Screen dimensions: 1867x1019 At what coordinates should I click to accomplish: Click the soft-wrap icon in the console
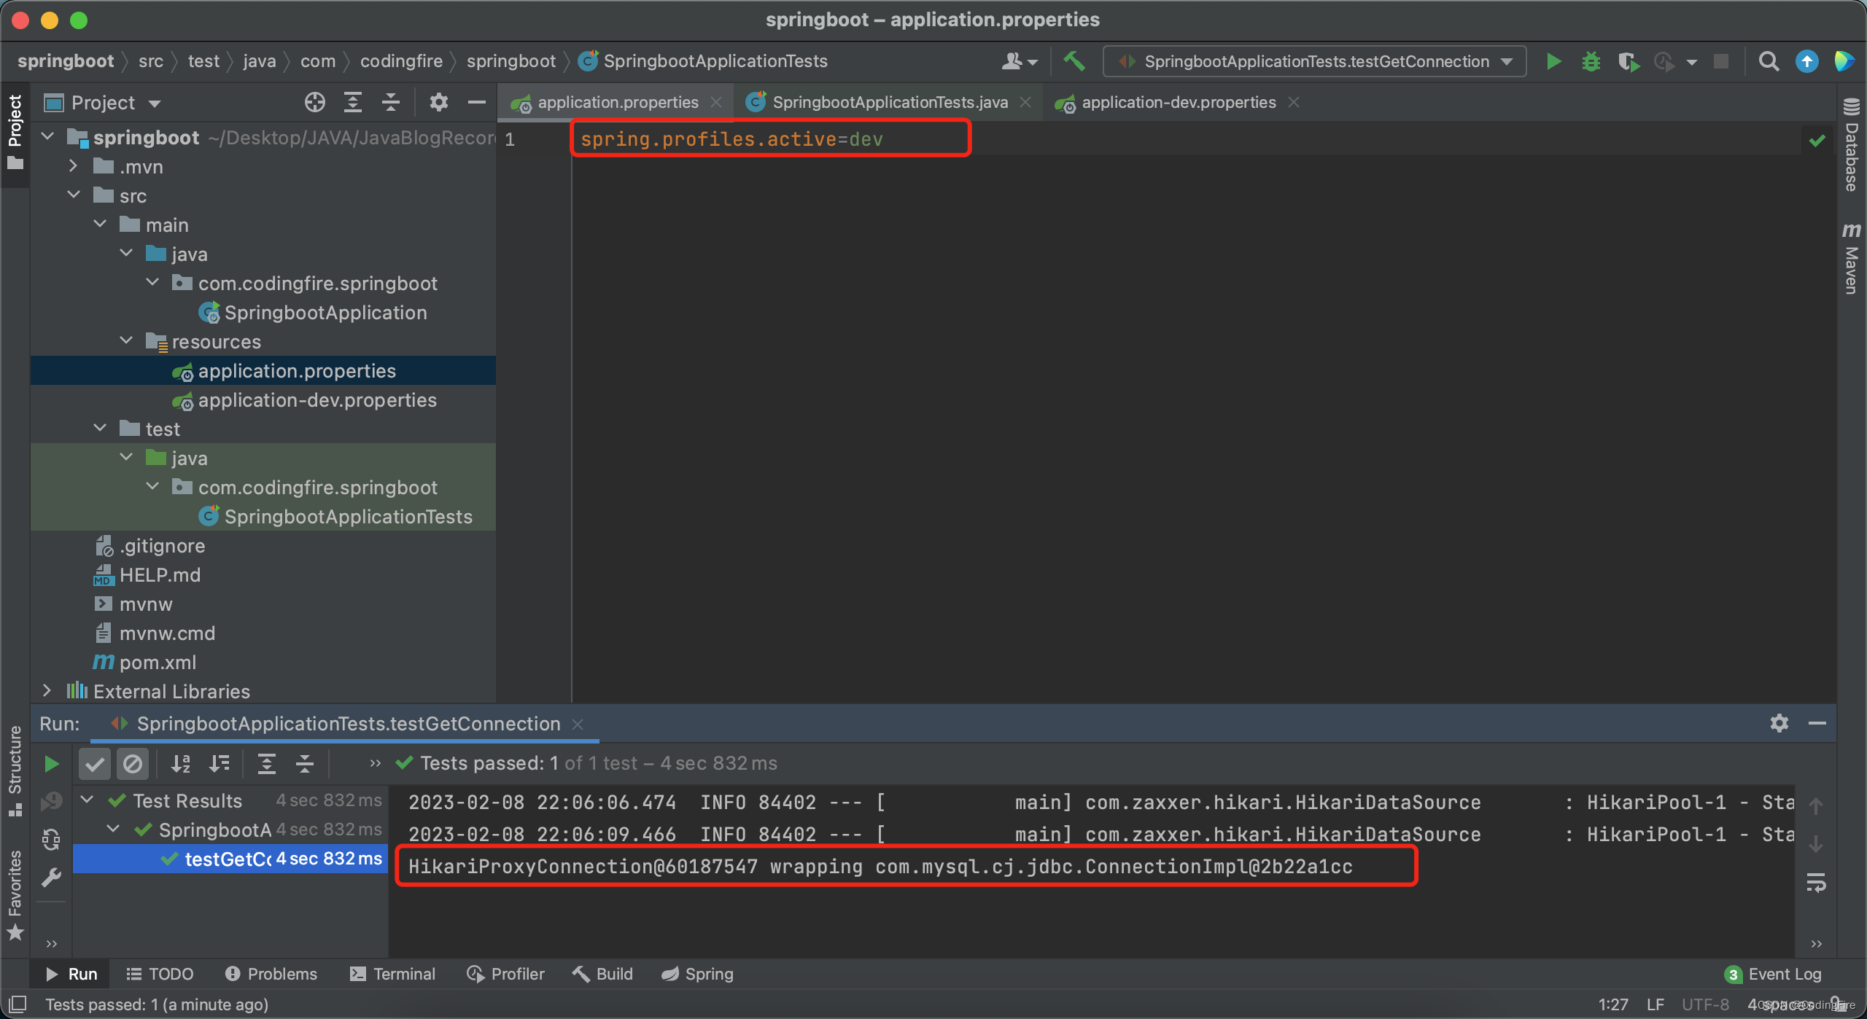[1815, 883]
